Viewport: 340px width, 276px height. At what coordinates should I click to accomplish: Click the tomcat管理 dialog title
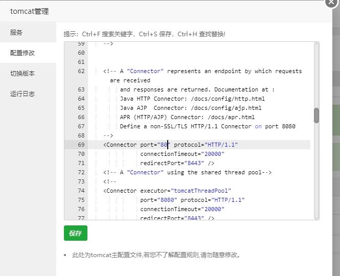tap(30, 11)
